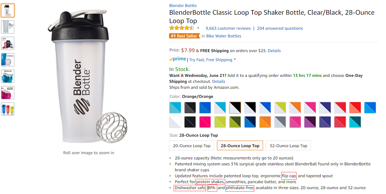Go to 204 answered questions

[280, 28]
